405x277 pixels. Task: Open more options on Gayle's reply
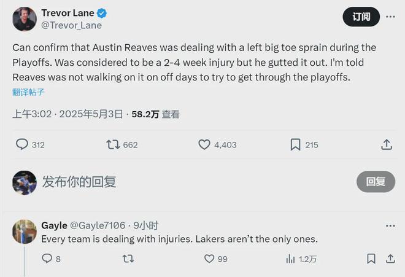(390, 225)
